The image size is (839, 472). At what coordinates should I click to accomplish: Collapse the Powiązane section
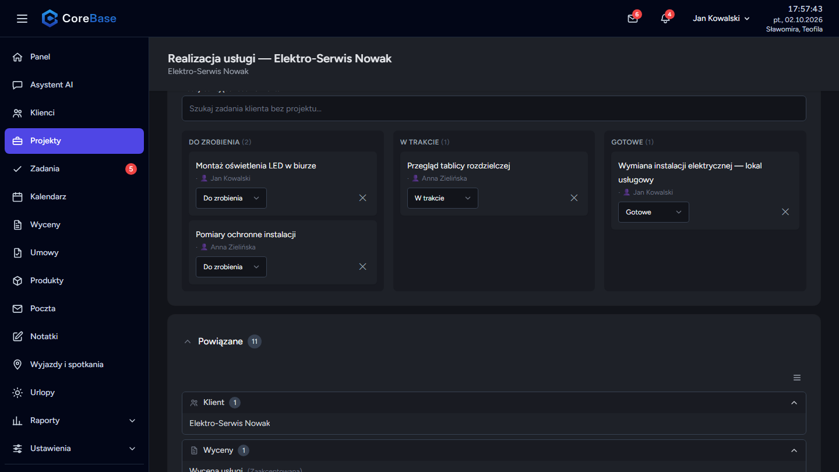pos(188,341)
